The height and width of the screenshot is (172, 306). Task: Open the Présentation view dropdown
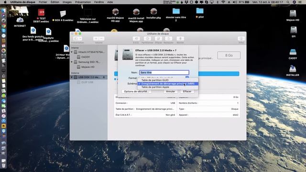point(77,39)
